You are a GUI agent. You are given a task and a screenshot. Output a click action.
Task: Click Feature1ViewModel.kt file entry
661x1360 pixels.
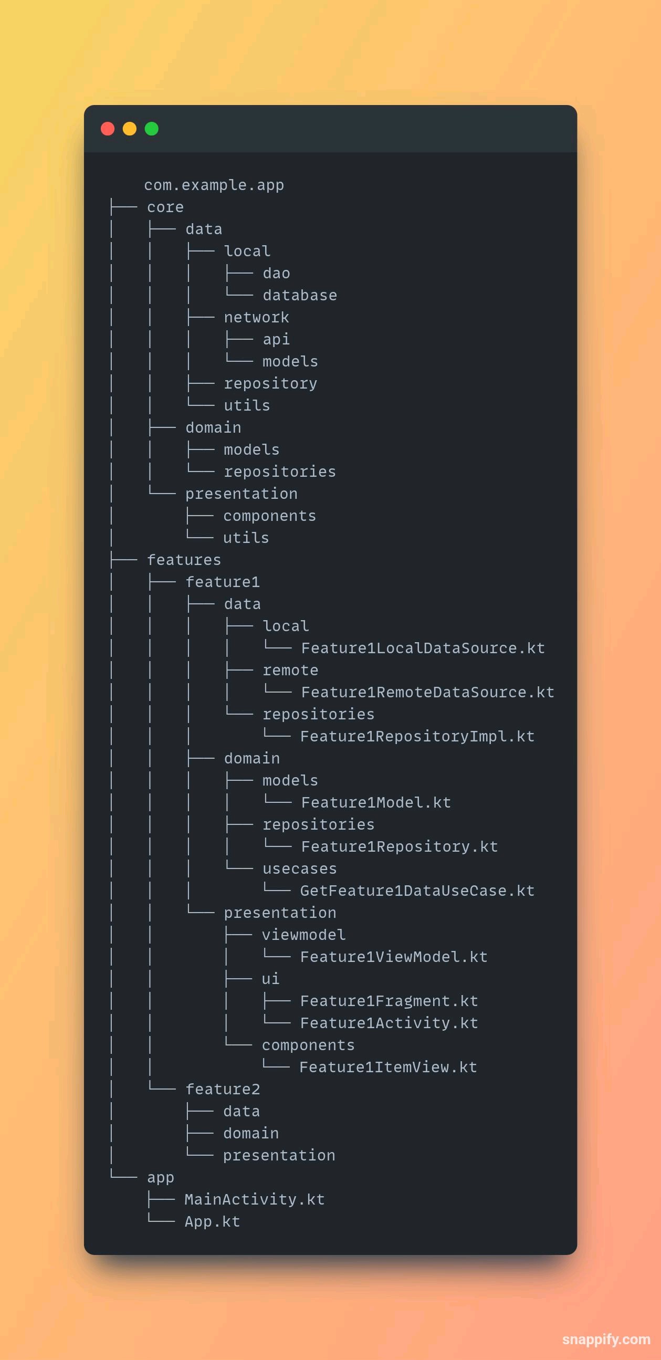coord(394,957)
